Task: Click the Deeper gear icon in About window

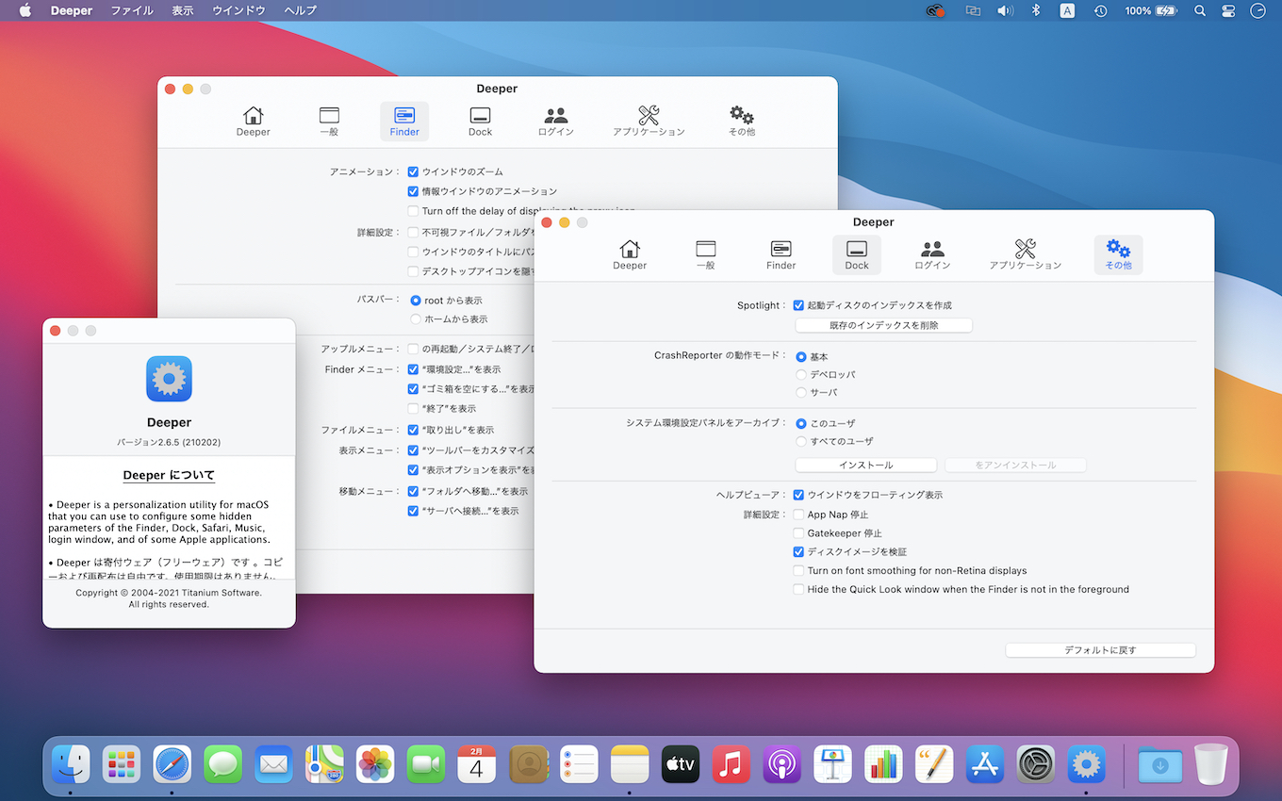Action: point(170,379)
